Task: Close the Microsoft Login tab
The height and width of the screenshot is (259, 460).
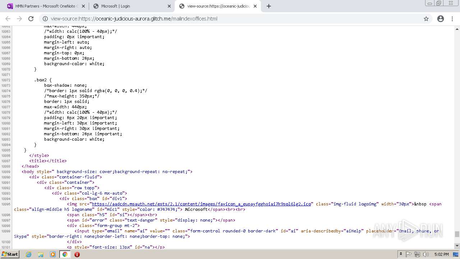Action: (x=169, y=6)
